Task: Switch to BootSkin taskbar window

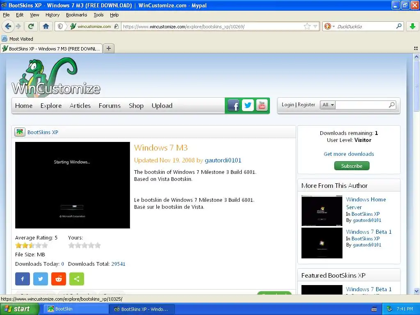Action: click(76, 309)
